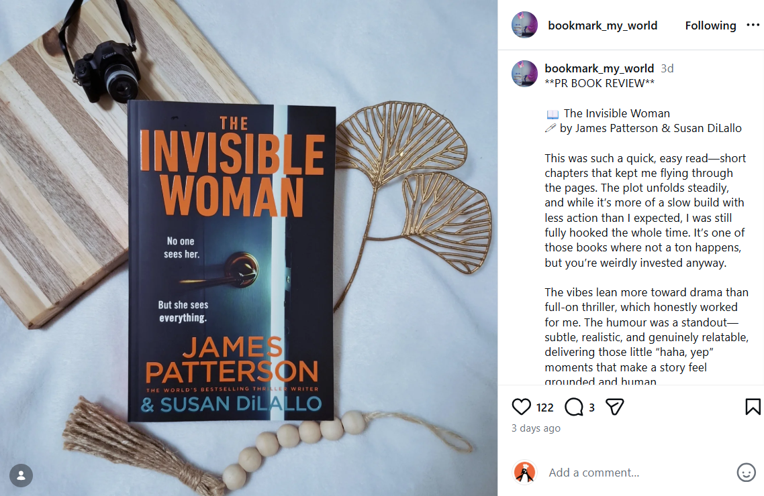Toggle the Following button
The width and height of the screenshot is (764, 496).
coord(710,25)
